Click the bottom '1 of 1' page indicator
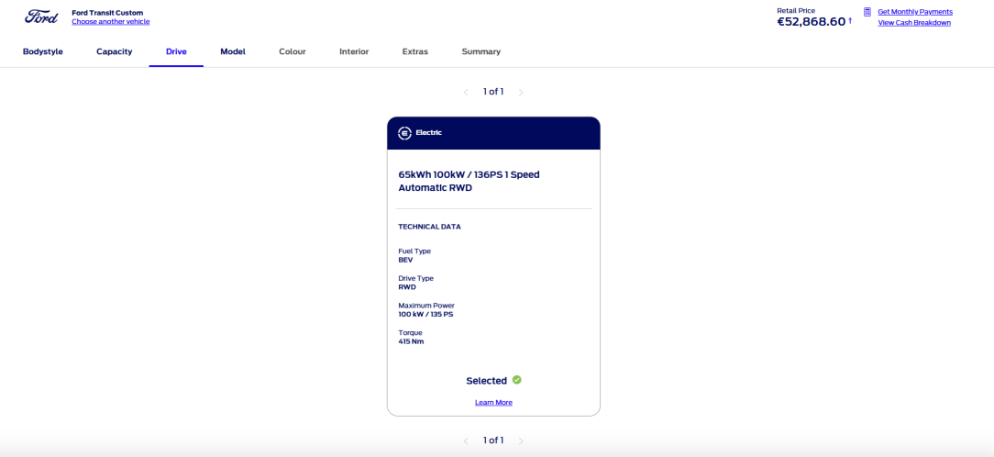Image resolution: width=994 pixels, height=457 pixels. pyautogui.click(x=493, y=440)
